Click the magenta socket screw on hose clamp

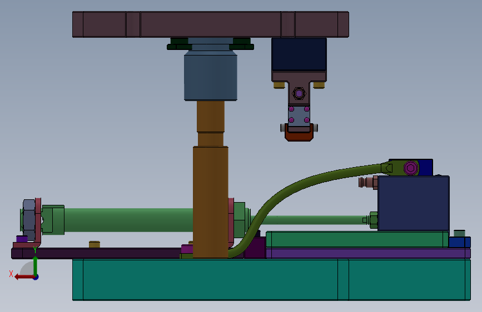(x=411, y=168)
